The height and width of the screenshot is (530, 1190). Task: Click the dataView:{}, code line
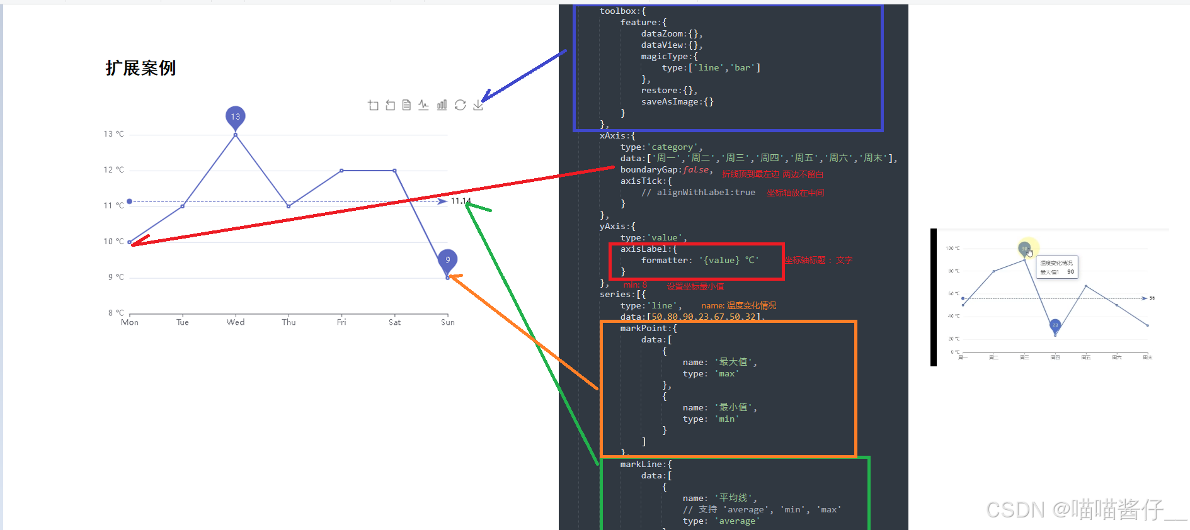[x=672, y=45]
